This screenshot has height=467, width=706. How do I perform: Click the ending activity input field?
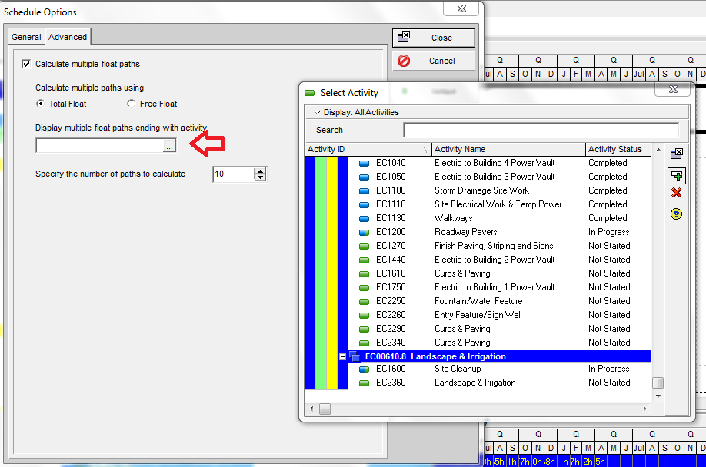point(99,146)
